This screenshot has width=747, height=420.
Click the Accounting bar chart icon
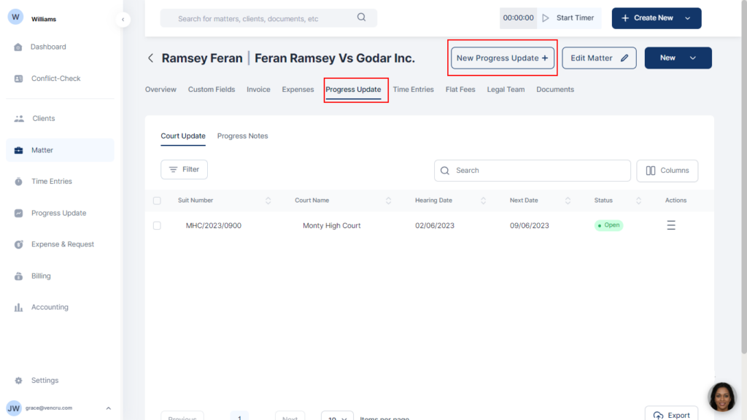click(x=18, y=308)
